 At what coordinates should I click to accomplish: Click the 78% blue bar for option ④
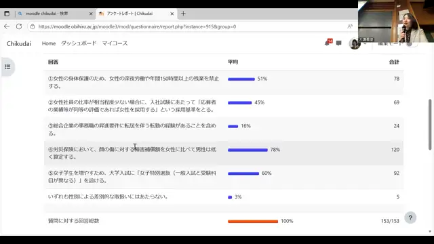pyautogui.click(x=248, y=150)
